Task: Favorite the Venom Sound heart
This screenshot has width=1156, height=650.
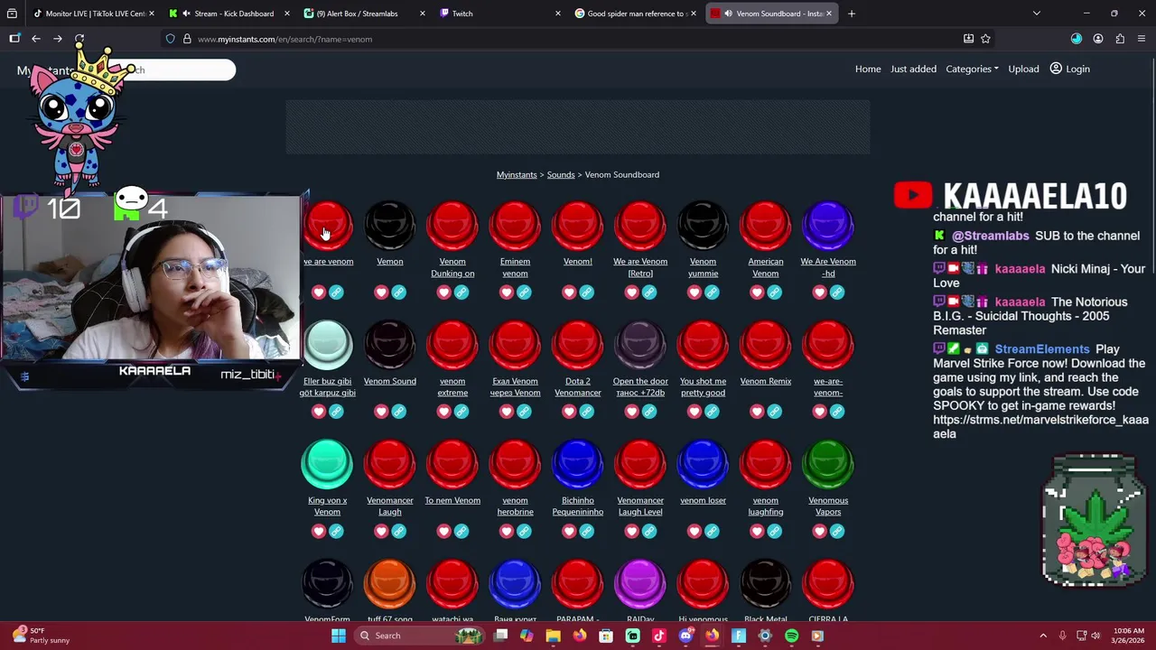Action: [x=381, y=412]
